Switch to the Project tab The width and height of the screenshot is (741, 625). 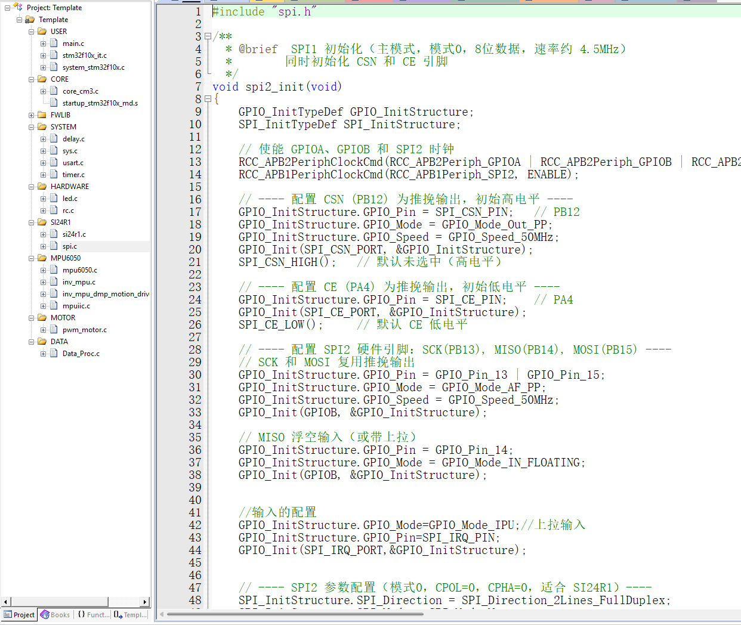coord(19,615)
